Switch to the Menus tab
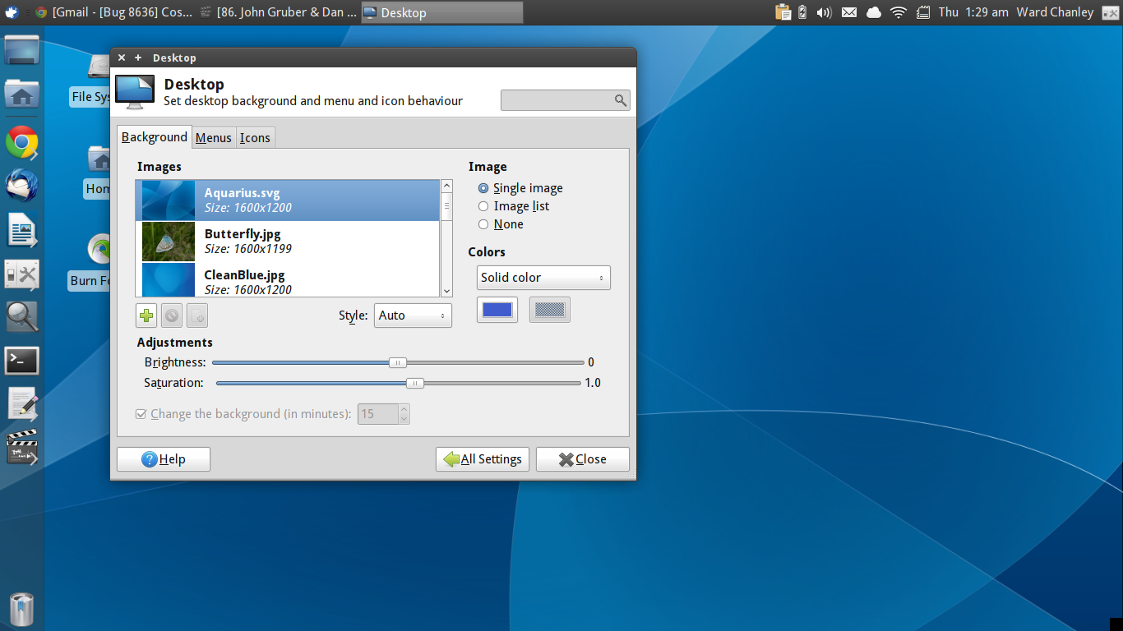Image resolution: width=1123 pixels, height=631 pixels. click(x=213, y=137)
